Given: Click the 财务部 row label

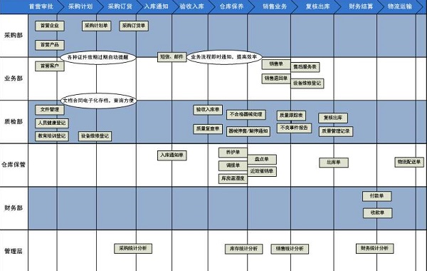Looking at the screenshot, I should pos(14,208).
